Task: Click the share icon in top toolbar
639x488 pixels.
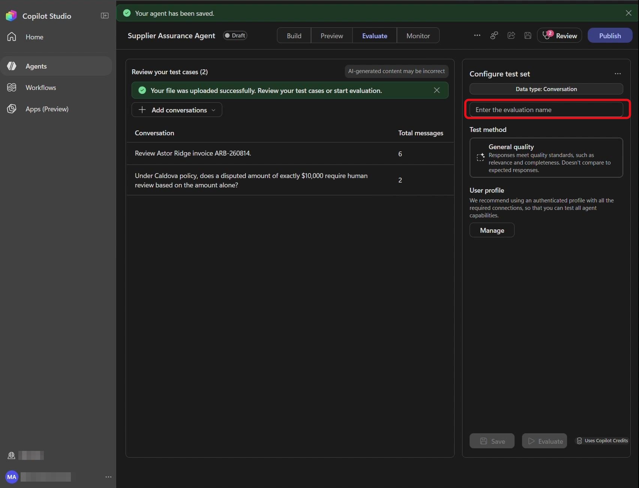Action: (x=511, y=35)
